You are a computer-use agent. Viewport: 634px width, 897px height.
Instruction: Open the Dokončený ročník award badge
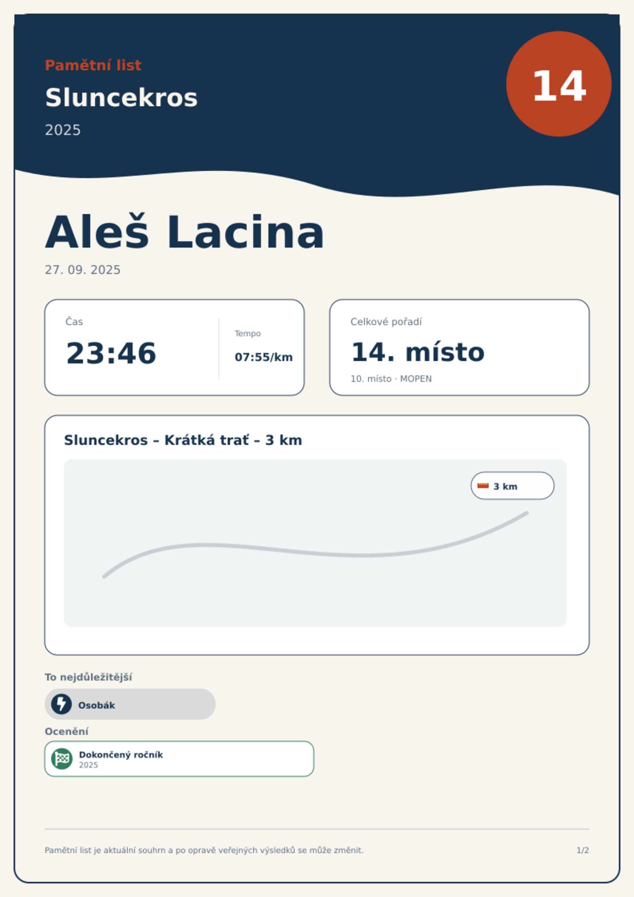pyautogui.click(x=179, y=759)
